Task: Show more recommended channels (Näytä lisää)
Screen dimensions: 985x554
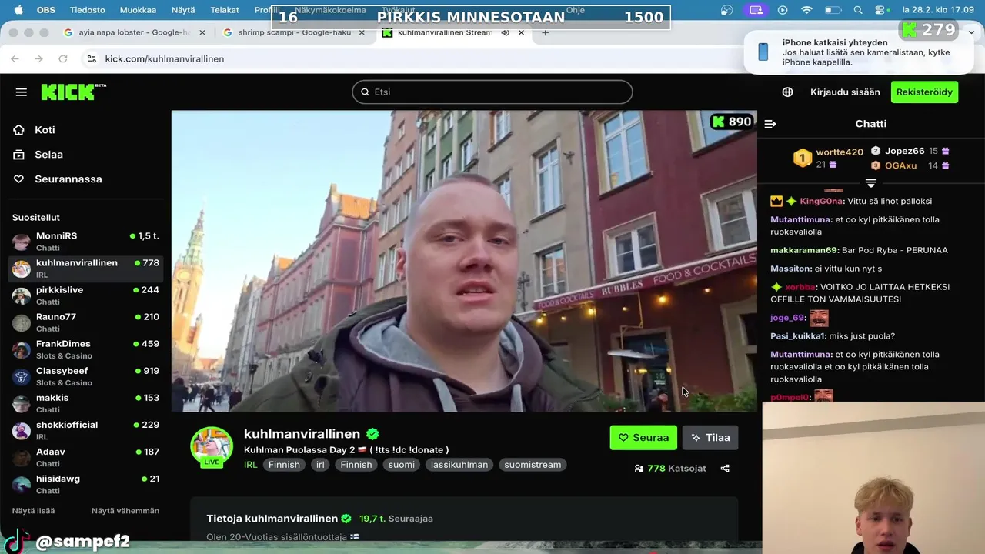Action: coord(33,511)
